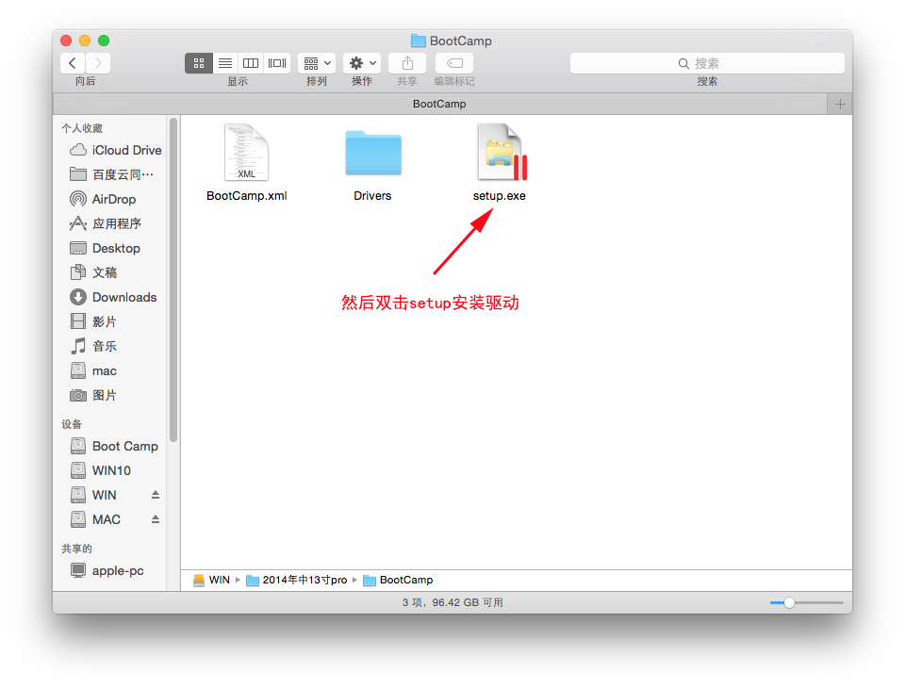Viewport: 905px width, 689px height.
Task: Open 应用程序 (Applications) in the sidebar
Action: click(106, 223)
